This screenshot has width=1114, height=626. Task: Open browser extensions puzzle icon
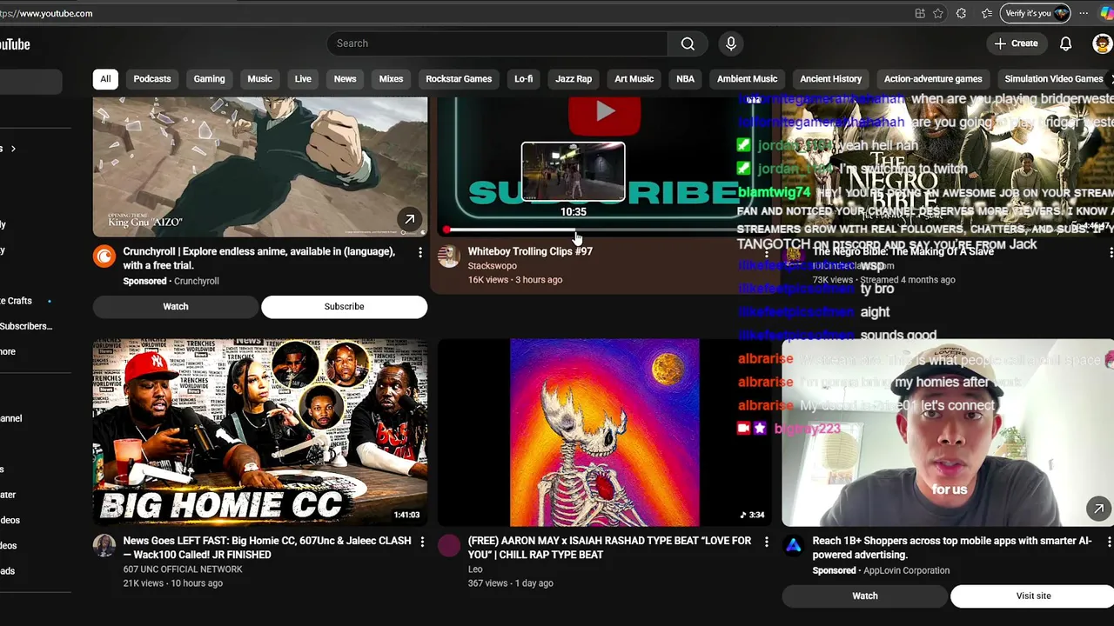(961, 13)
